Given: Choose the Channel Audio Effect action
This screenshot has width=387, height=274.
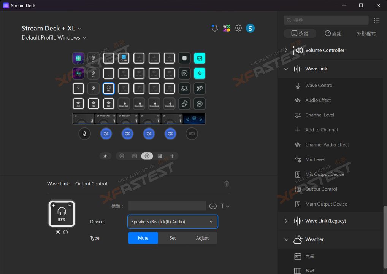Looking at the screenshot, I should point(327,145).
